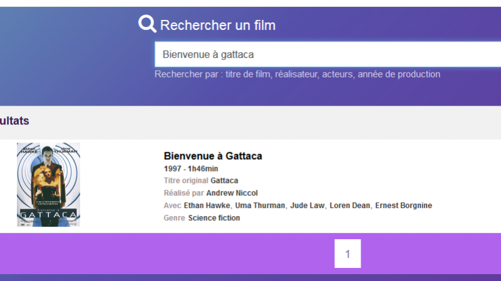Open the Gattaca movie poster thumbnail
Image resolution: width=501 pixels, height=281 pixels.
click(48, 184)
